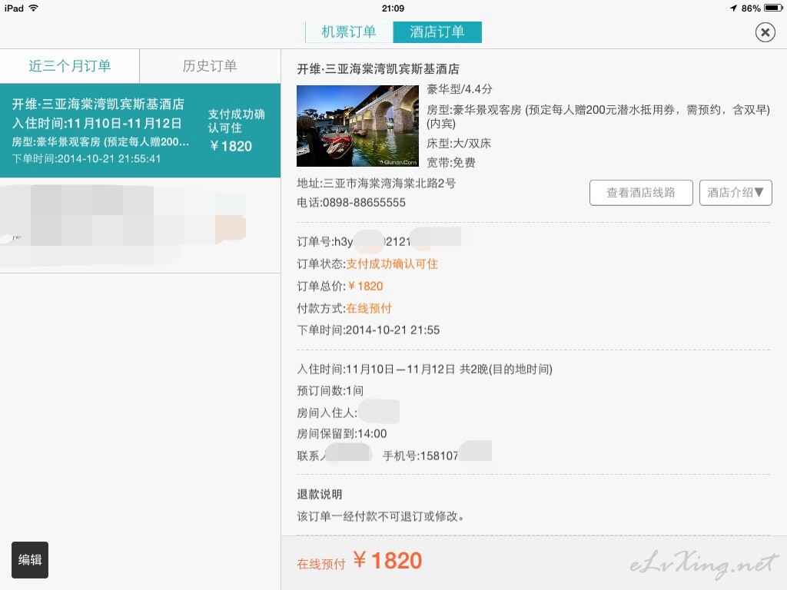Click the 房间保留到:14:00 line
The width and height of the screenshot is (787, 590).
342,434
